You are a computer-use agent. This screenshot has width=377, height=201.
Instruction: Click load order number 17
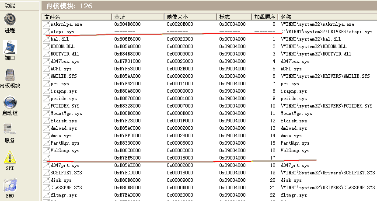tap(272, 158)
